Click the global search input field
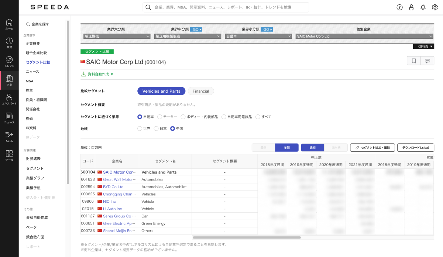The image size is (443, 257). pyautogui.click(x=225, y=7)
